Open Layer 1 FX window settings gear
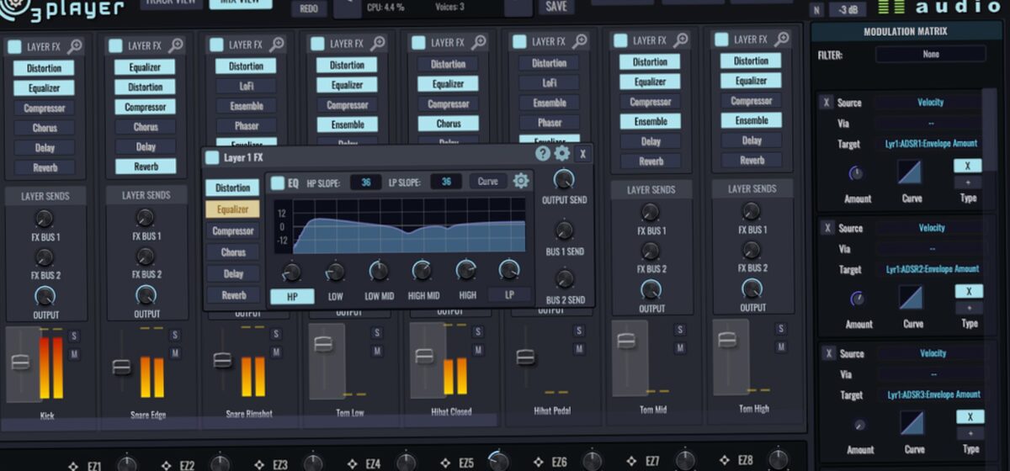 (561, 153)
